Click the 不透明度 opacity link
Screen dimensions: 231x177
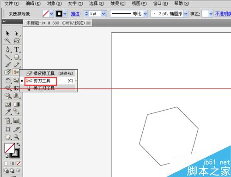(223, 14)
